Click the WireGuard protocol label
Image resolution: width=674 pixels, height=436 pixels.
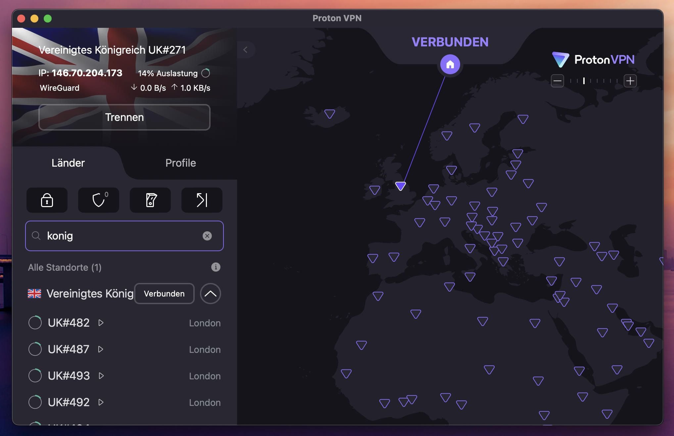click(60, 88)
